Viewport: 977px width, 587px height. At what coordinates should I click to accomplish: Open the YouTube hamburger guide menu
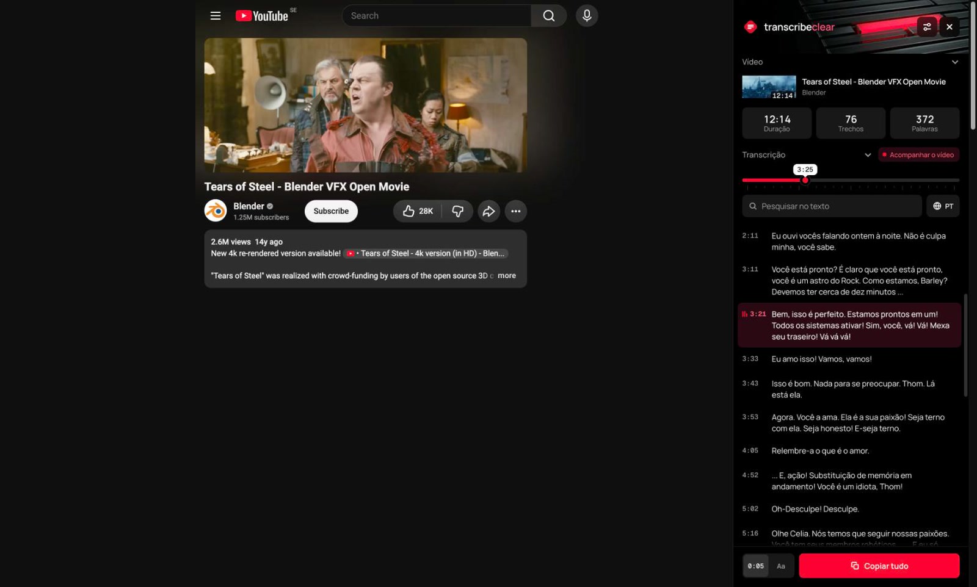click(216, 16)
